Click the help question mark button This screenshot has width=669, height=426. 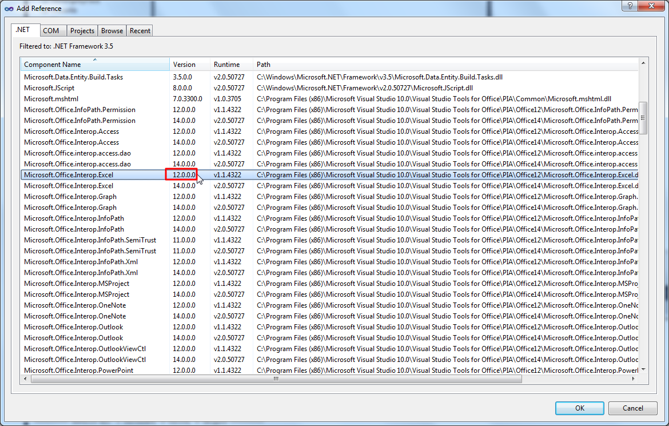point(630,6)
